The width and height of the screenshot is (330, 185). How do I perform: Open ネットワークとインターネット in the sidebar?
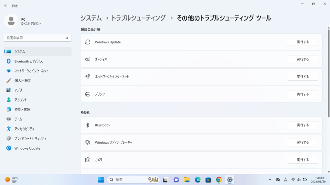(31, 71)
